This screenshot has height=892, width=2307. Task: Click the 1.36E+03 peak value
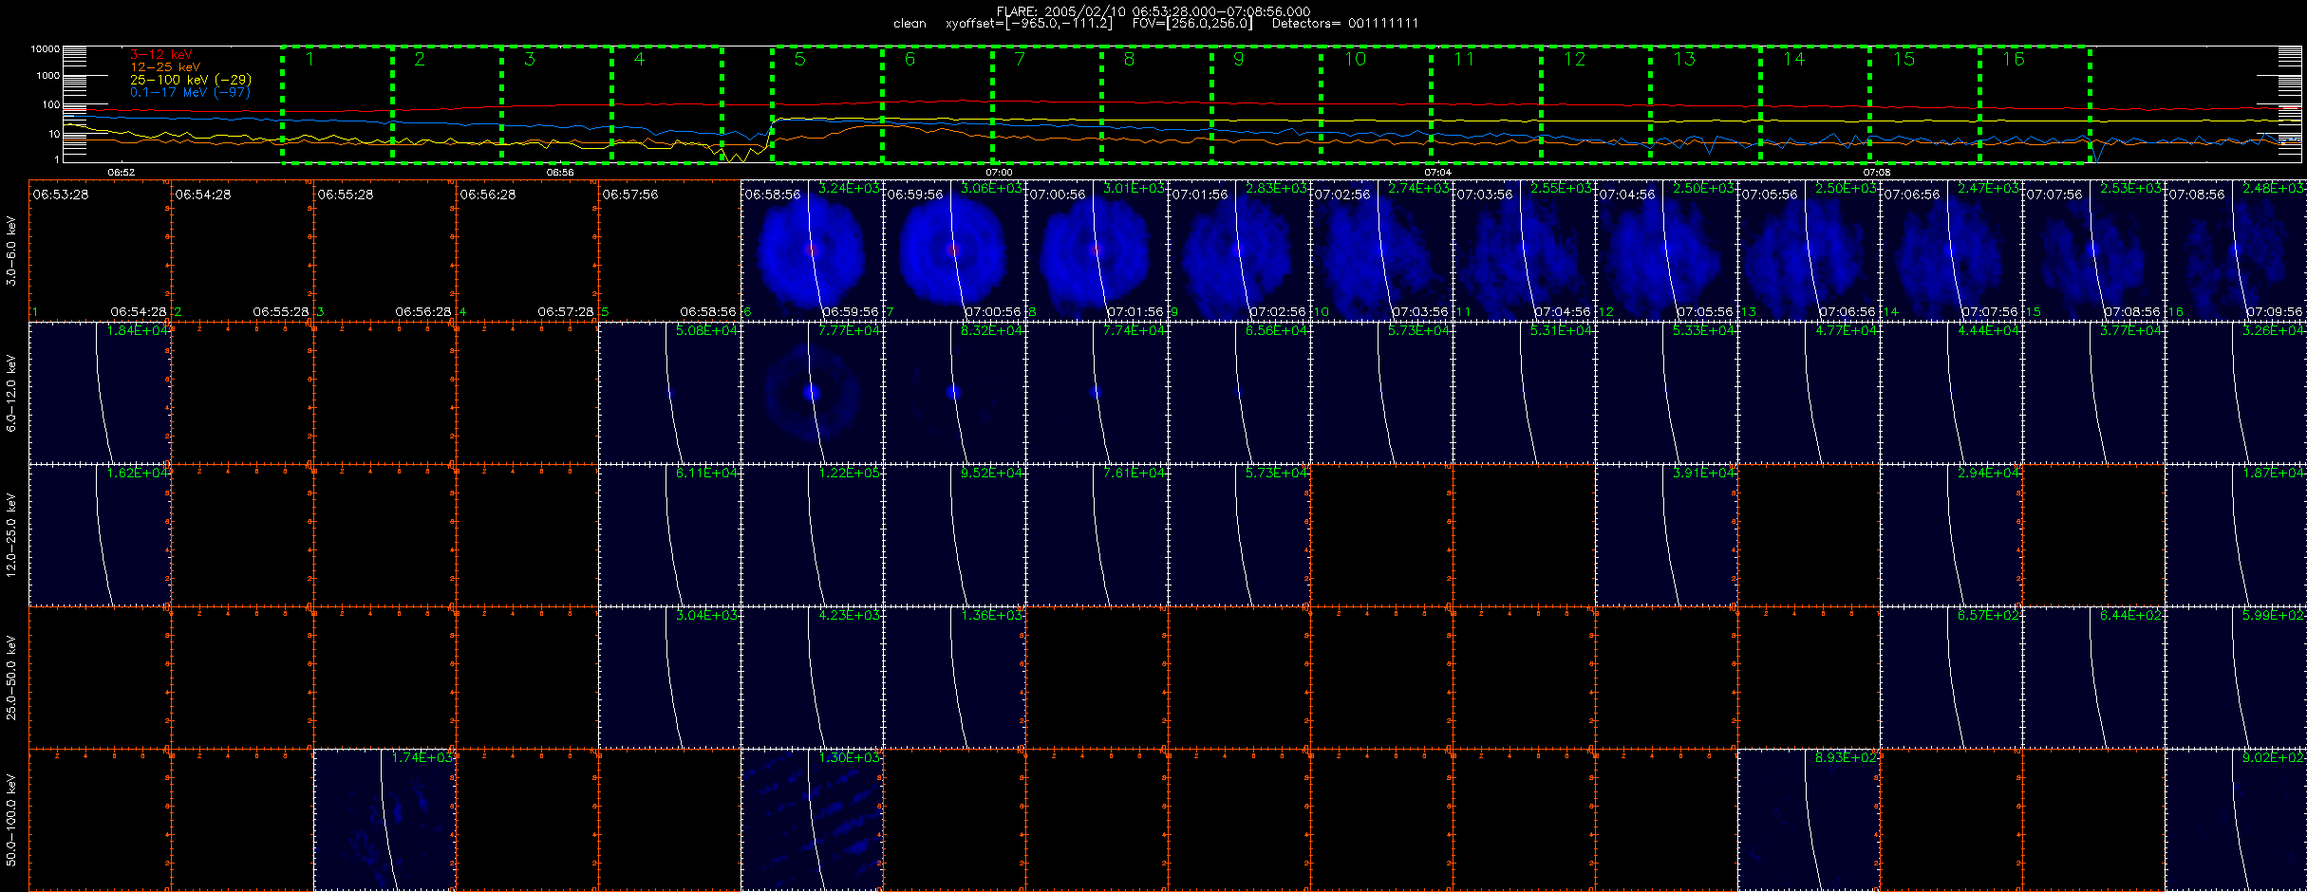[993, 616]
